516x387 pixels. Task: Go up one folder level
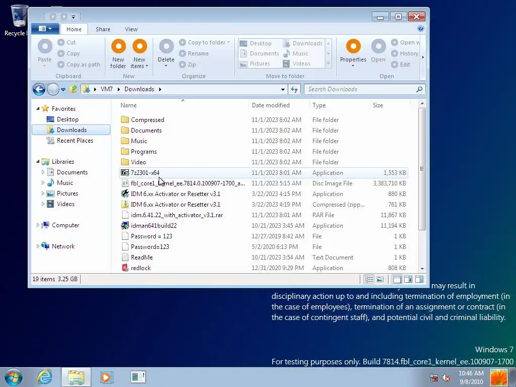click(x=73, y=89)
